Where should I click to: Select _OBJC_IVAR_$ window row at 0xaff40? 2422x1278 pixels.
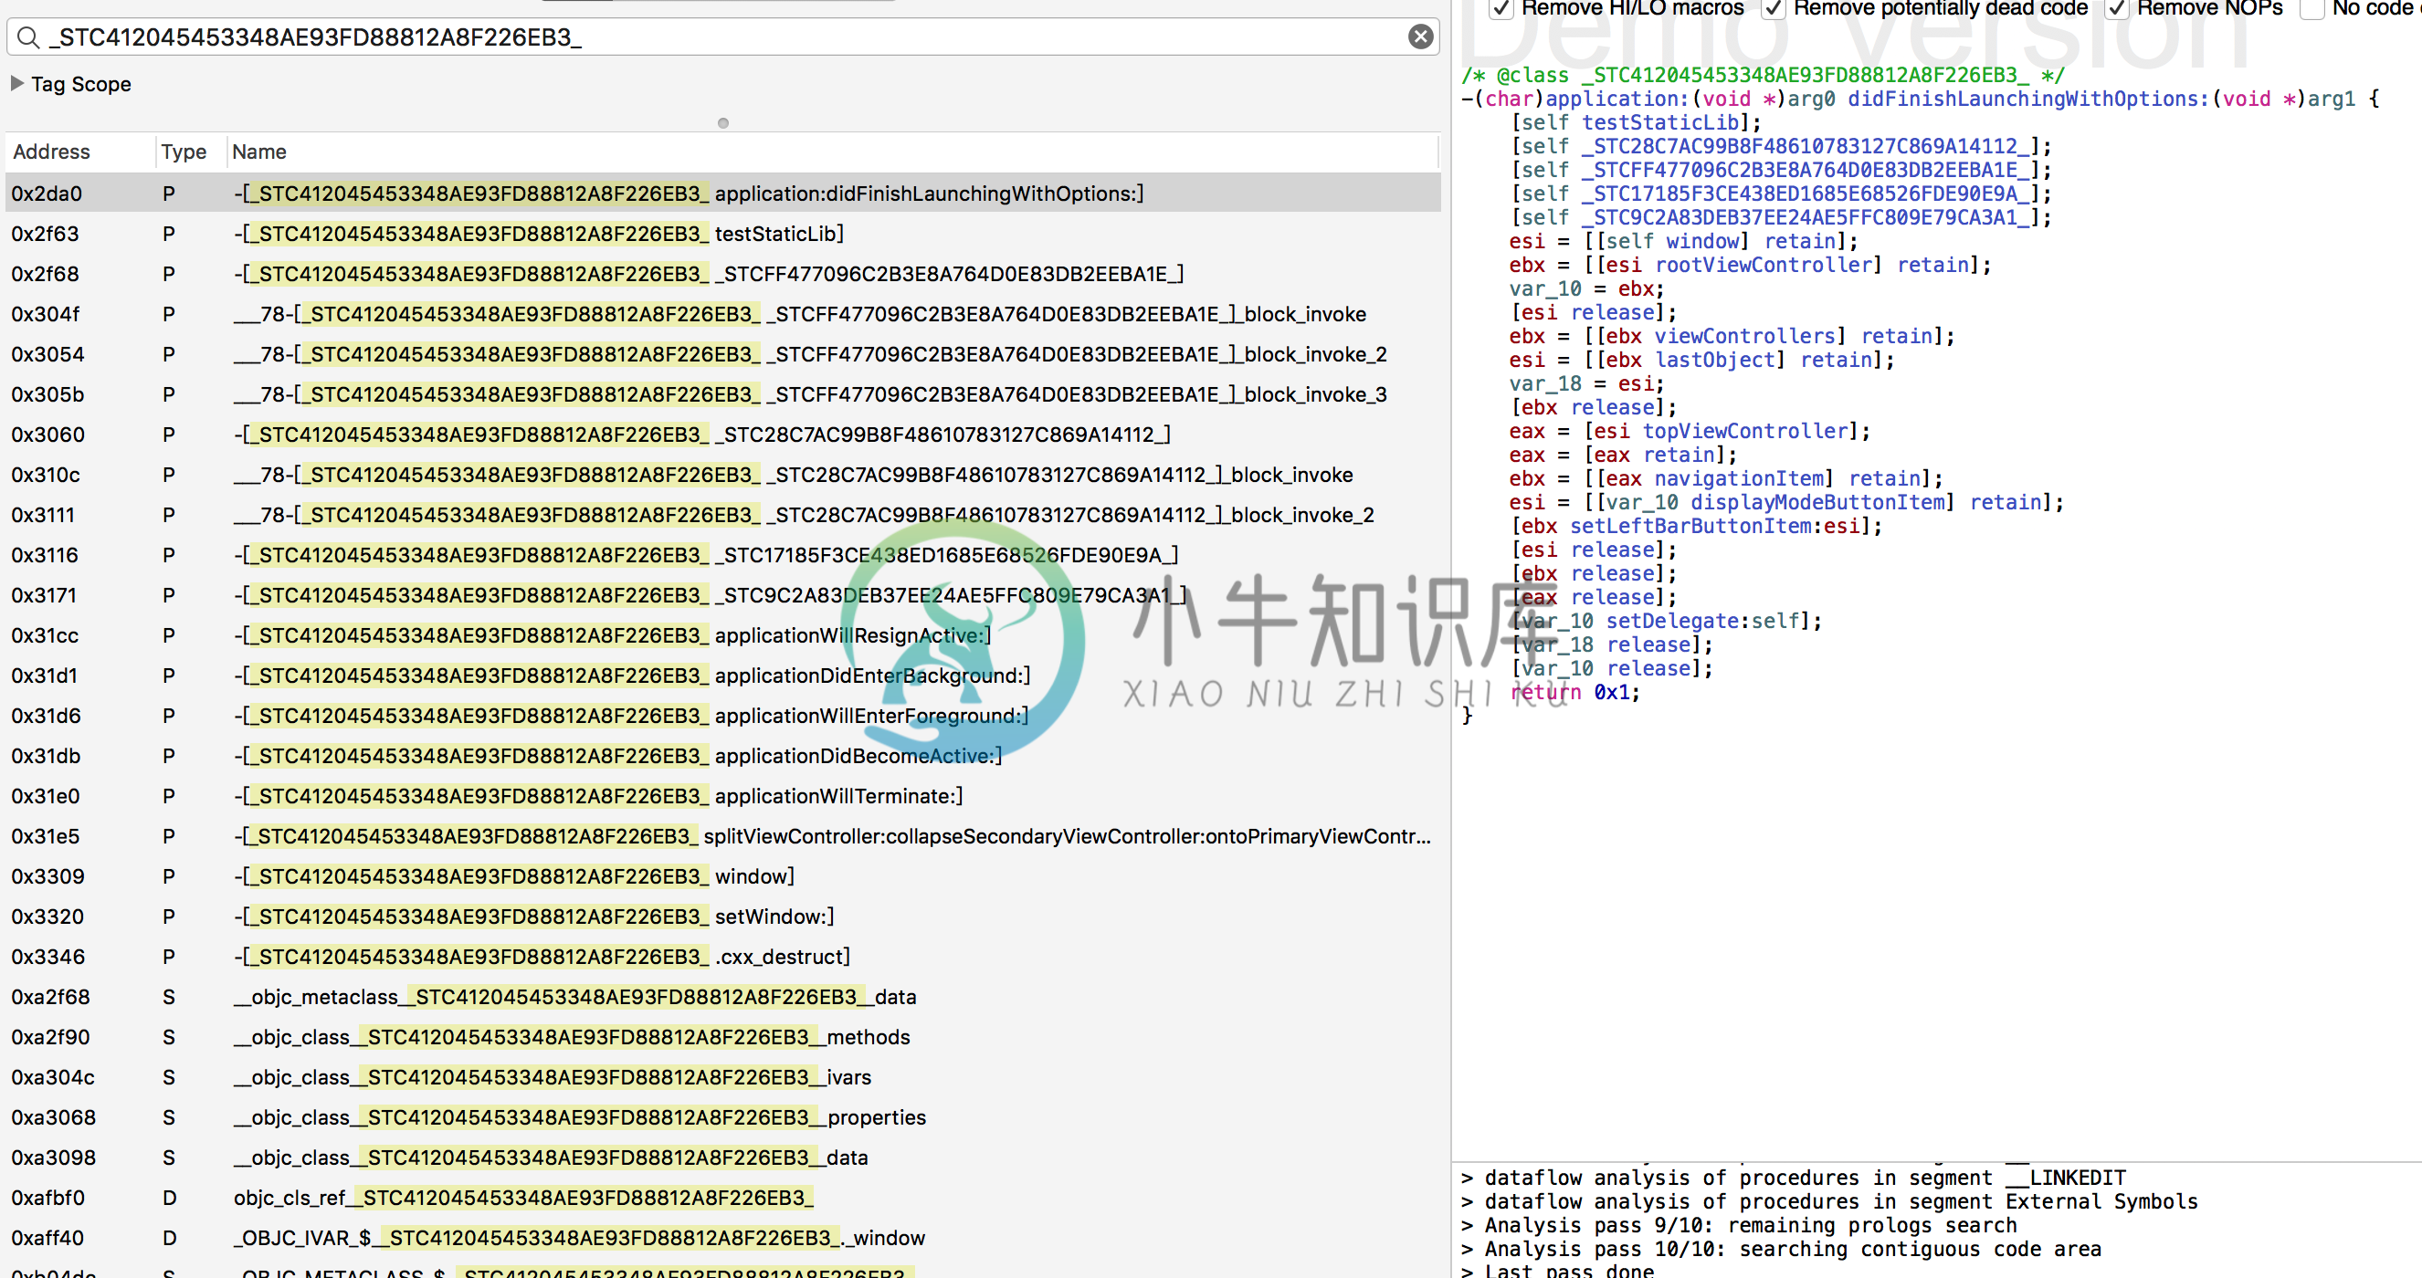coord(722,1239)
